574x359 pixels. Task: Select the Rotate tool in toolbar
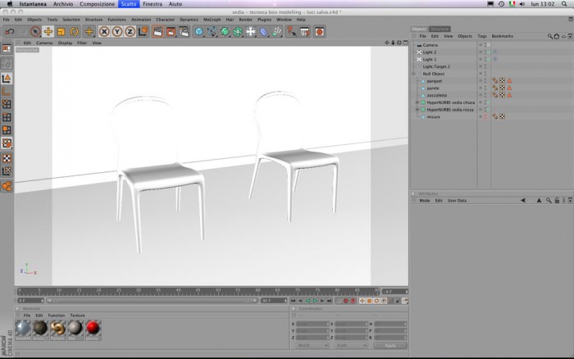pyautogui.click(x=75, y=32)
